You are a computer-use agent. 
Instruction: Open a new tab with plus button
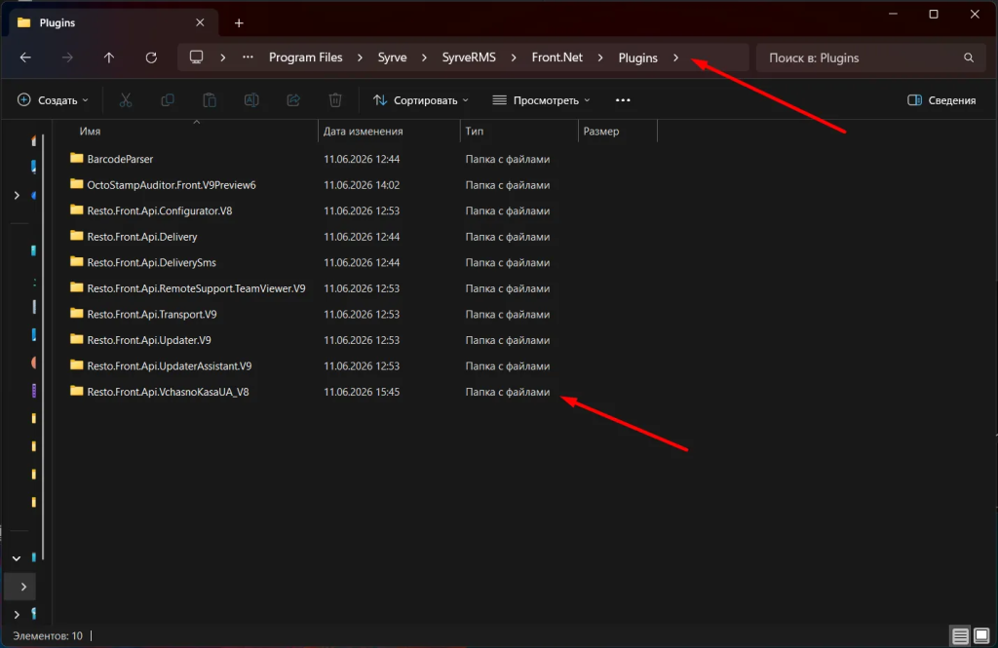point(239,23)
